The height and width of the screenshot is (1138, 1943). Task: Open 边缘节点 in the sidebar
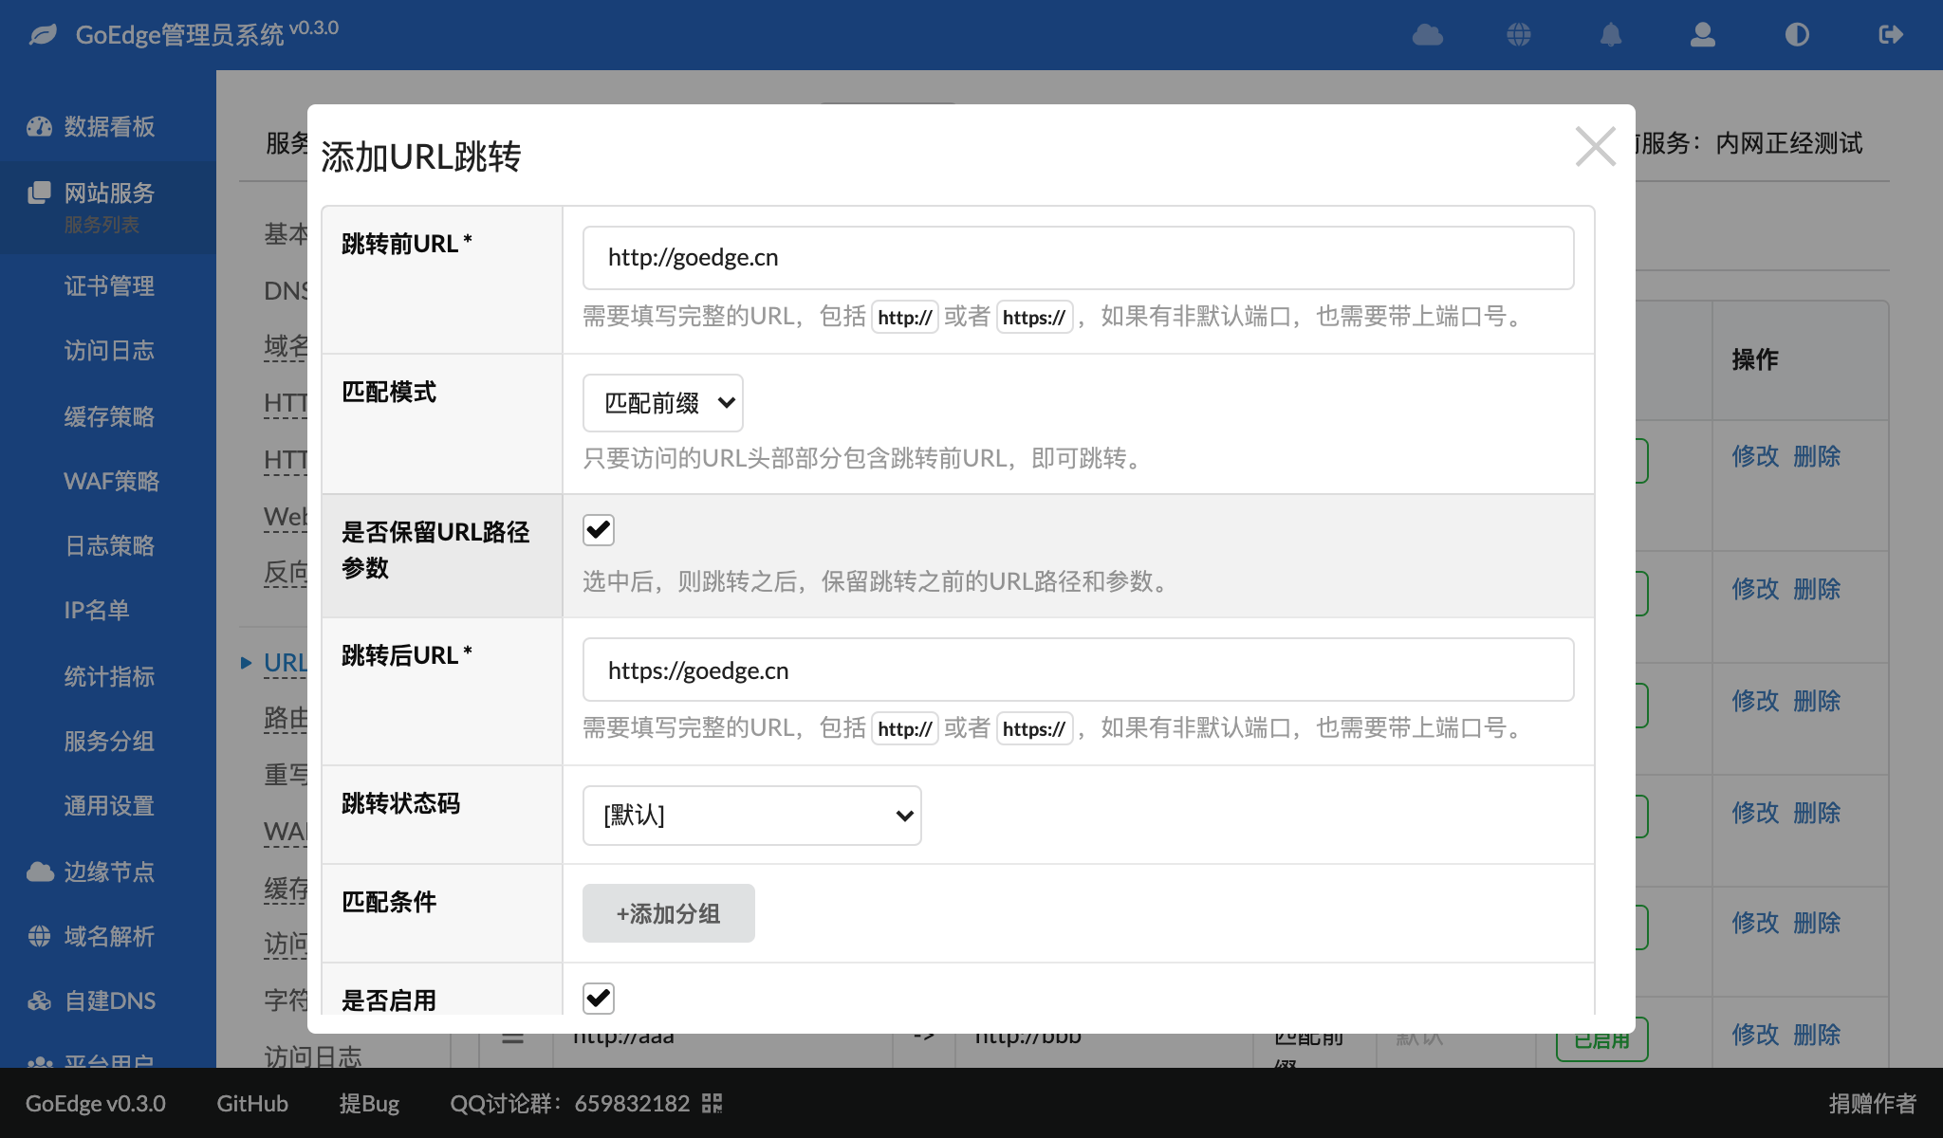pos(109,872)
